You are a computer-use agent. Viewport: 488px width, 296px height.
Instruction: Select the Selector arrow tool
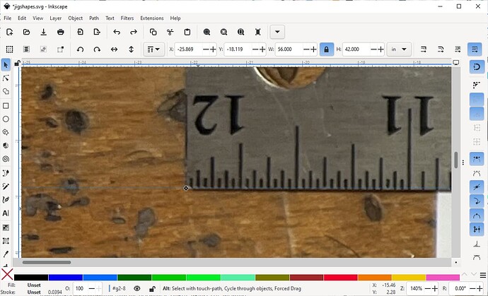[x=6, y=65]
